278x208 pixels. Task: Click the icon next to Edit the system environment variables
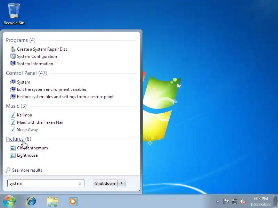[13, 89]
